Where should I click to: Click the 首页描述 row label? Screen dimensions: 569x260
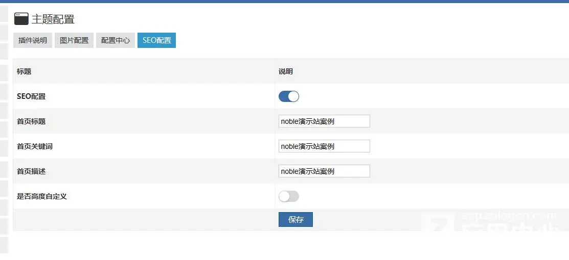[31, 171]
